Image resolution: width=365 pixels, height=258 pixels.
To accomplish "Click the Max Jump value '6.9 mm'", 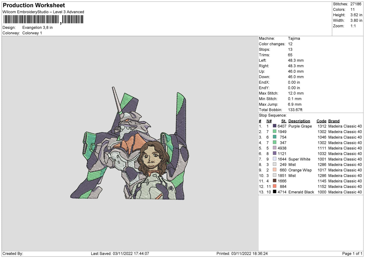I will pyautogui.click(x=295, y=104).
